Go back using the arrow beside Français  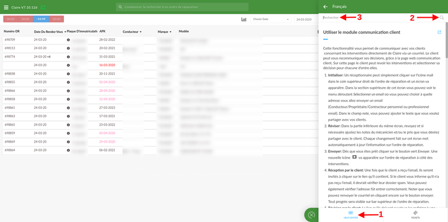click(x=325, y=7)
